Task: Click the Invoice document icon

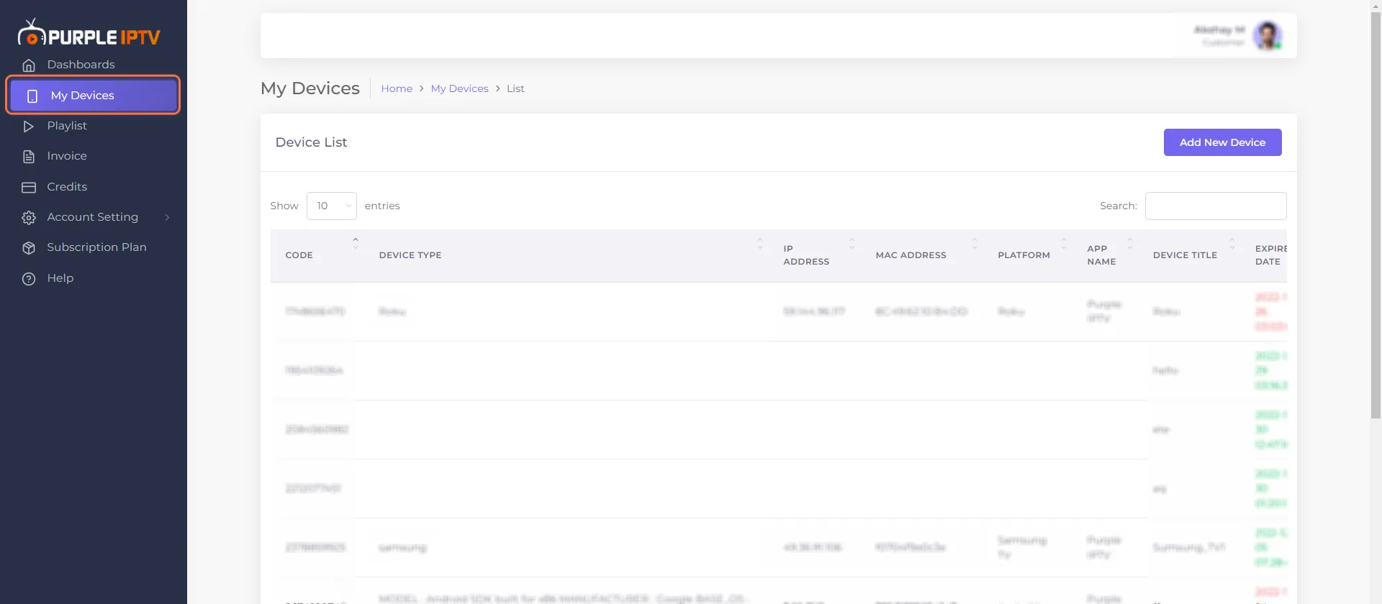Action: (x=29, y=157)
